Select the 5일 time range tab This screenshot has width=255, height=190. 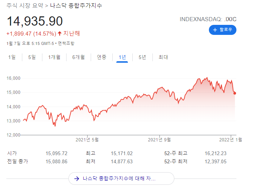(32, 57)
